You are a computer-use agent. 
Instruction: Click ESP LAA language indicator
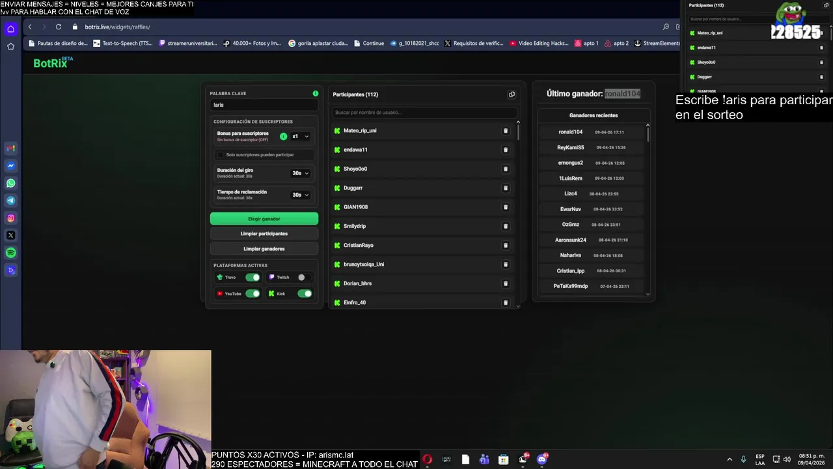point(760,459)
